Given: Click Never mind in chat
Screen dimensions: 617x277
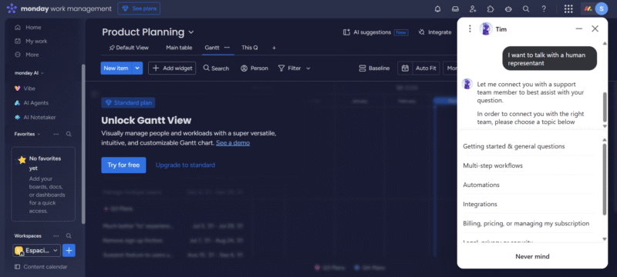Looking at the screenshot, I should pos(532,256).
